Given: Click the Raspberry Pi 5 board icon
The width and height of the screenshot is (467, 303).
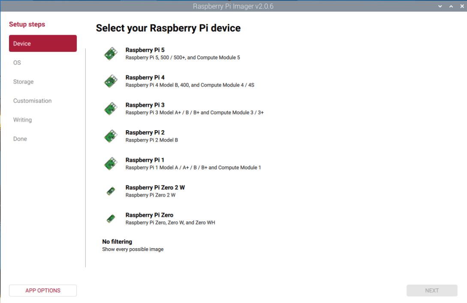Looking at the screenshot, I should (111, 53).
